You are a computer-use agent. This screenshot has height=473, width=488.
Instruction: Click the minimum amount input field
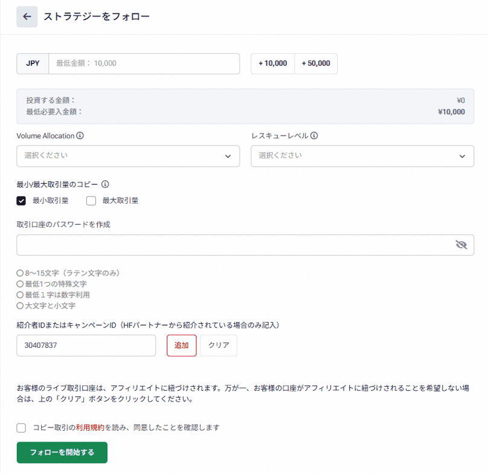[x=145, y=63]
